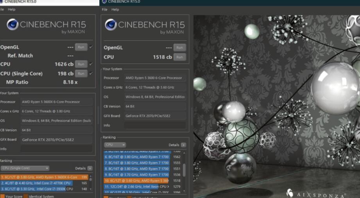The width and height of the screenshot is (360, 198).
Task: Run the CPU test scoring 1518 cb
Action: [x=179, y=57]
